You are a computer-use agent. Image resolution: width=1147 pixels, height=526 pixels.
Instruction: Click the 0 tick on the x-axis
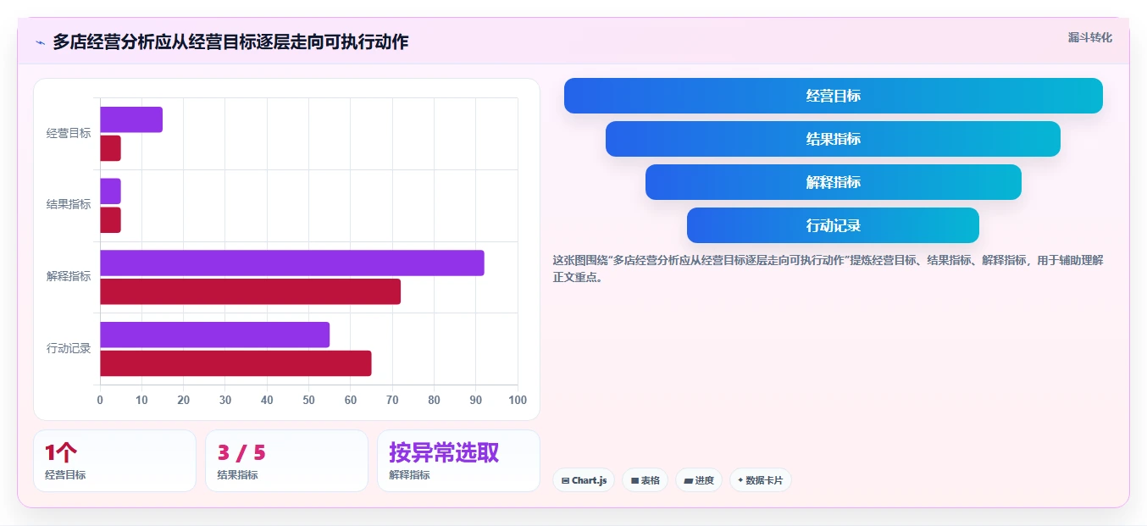pyautogui.click(x=100, y=400)
